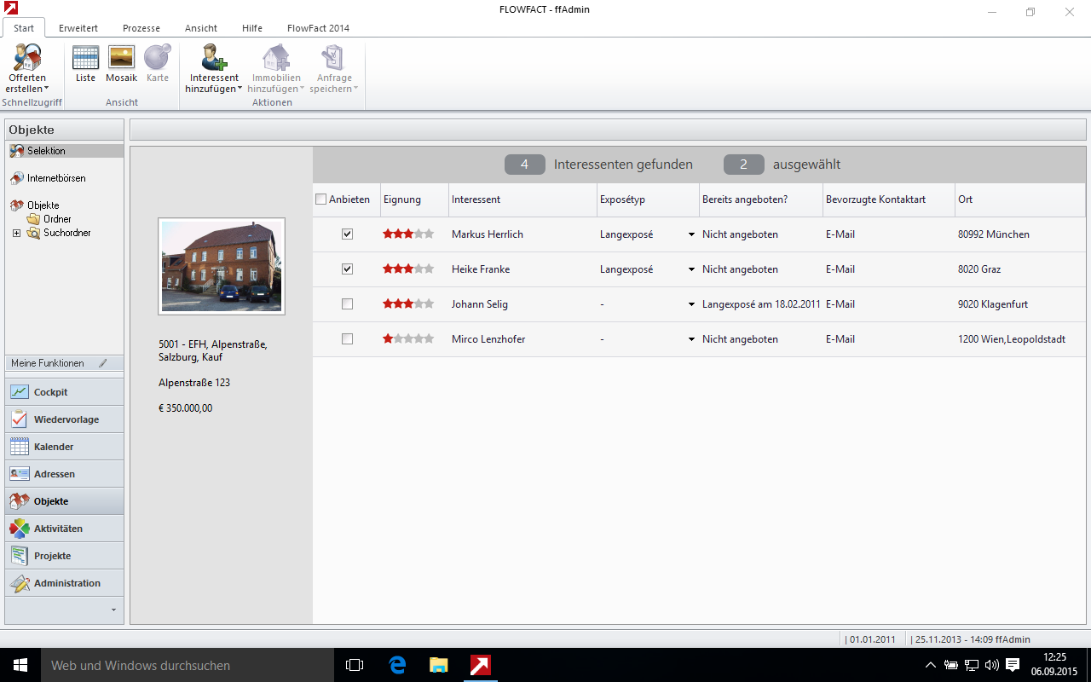Image resolution: width=1091 pixels, height=682 pixels.
Task: Select Internetbörsen in the Objekte panel
Action: click(x=55, y=178)
